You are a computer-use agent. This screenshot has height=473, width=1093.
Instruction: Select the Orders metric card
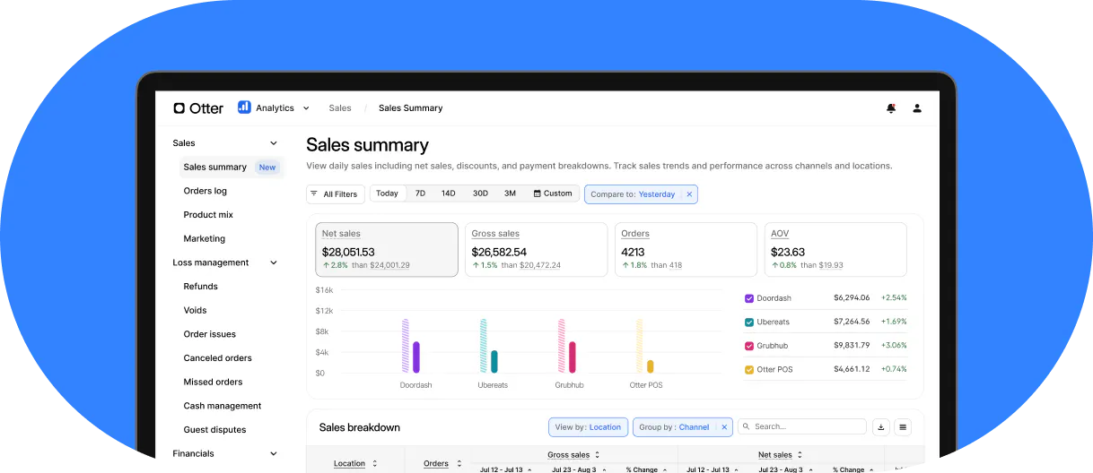pyautogui.click(x=686, y=249)
